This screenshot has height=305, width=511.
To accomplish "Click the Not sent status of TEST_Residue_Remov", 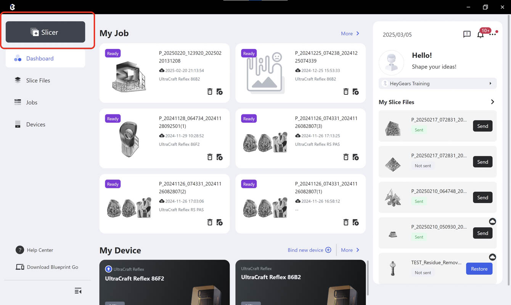I will point(423,273).
